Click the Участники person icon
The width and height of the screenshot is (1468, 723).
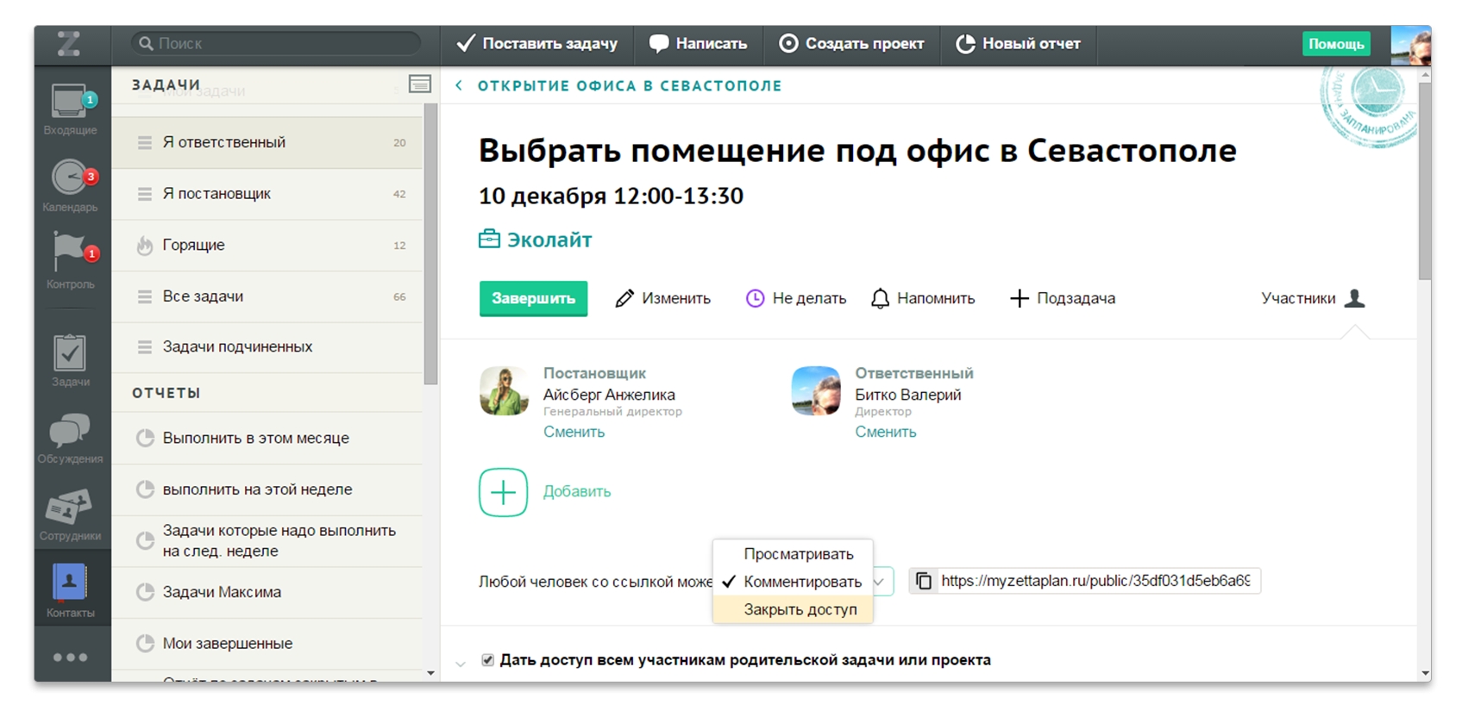(x=1355, y=298)
